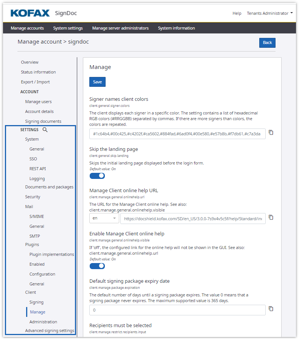This screenshot has height=340, width=299.
Task: Expand the Tenants Administrator user menu
Action: click(269, 13)
